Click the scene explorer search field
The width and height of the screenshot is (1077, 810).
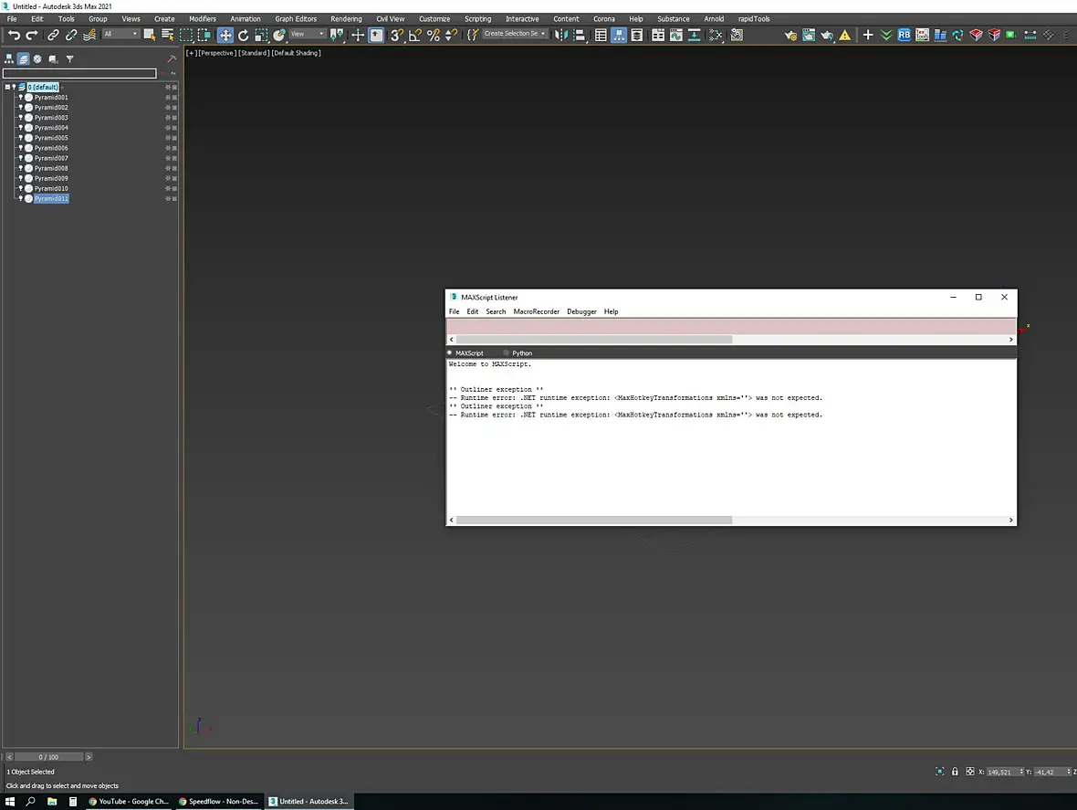pyautogui.click(x=79, y=73)
